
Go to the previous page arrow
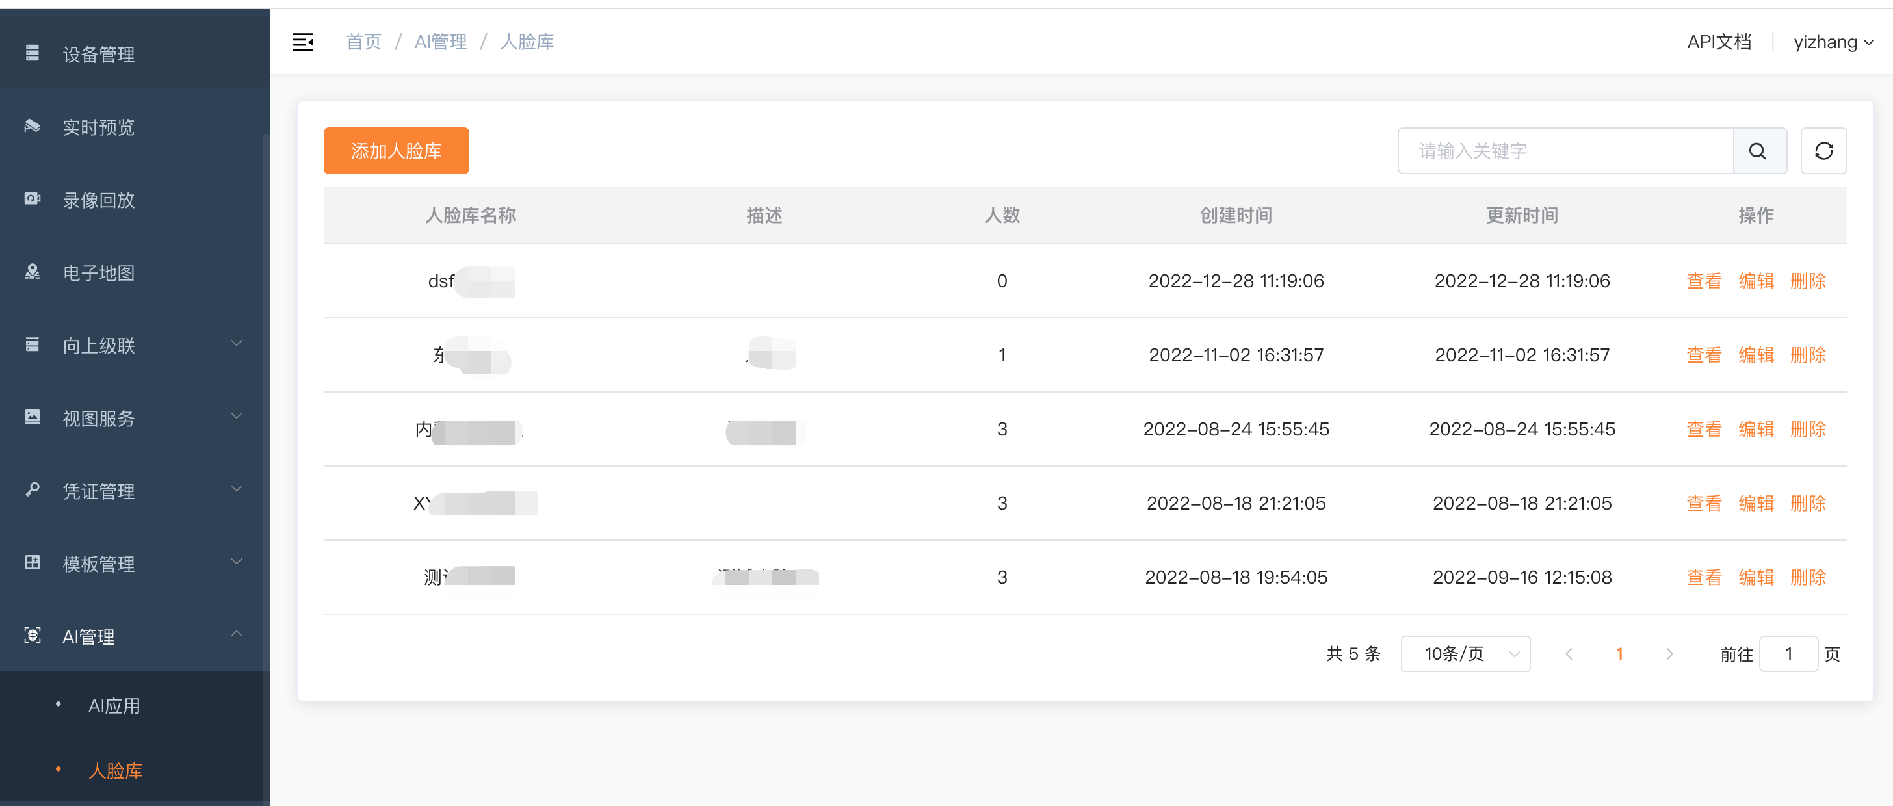point(1569,654)
